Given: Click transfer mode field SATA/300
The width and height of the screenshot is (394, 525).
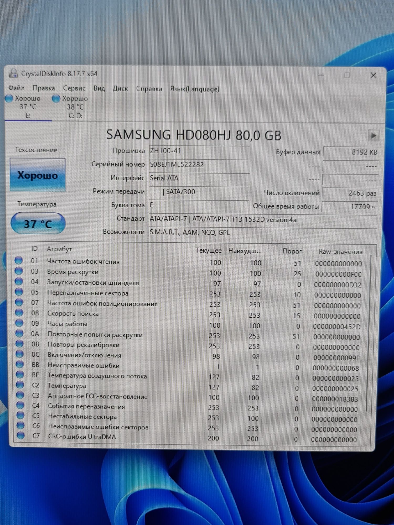Looking at the screenshot, I should 199,192.
